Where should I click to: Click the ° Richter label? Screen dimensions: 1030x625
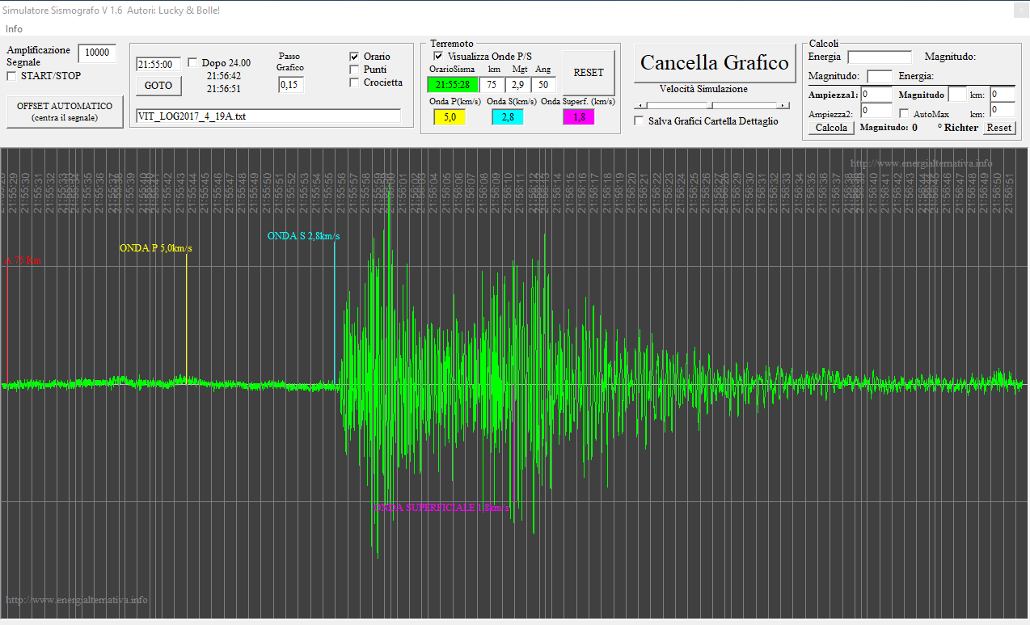957,128
